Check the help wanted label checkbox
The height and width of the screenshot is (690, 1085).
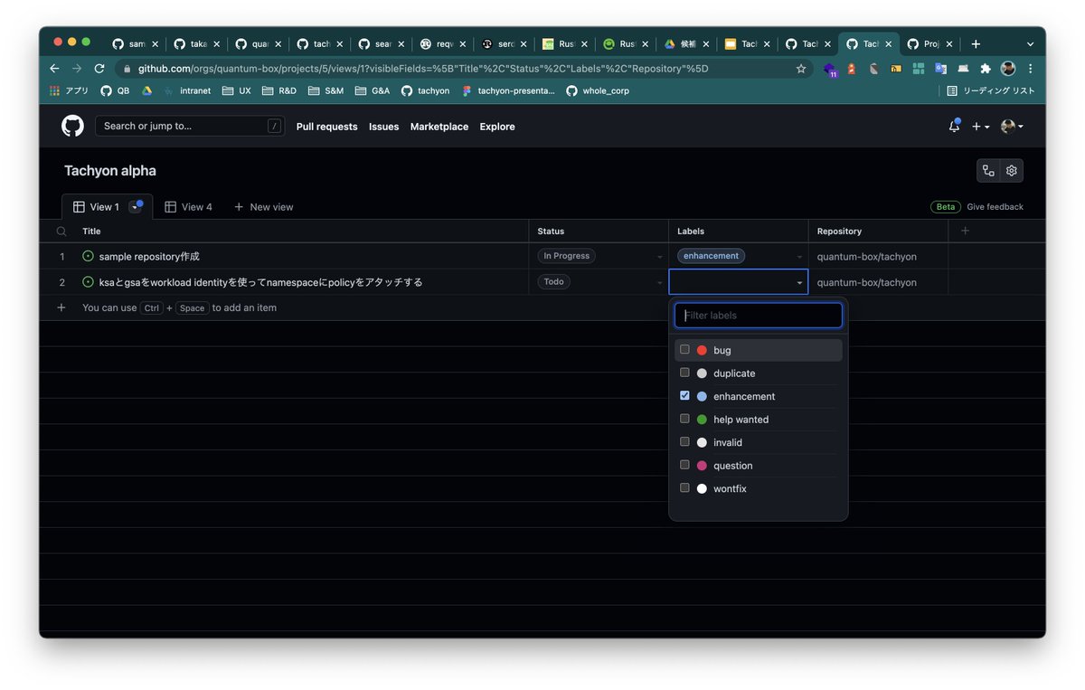click(684, 419)
